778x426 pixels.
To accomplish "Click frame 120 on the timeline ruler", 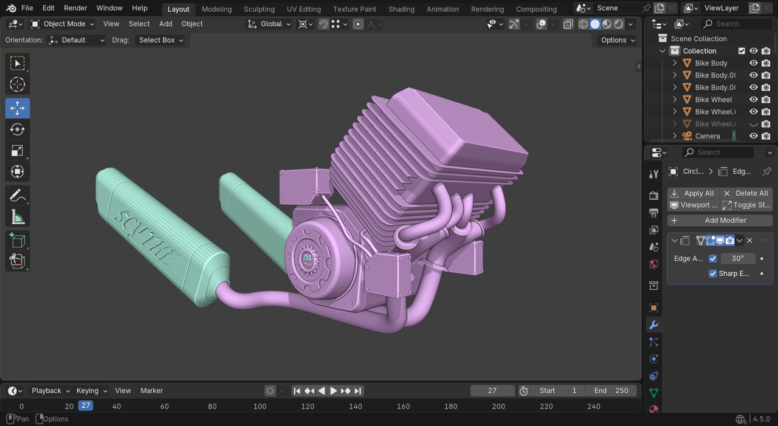I will point(308,407).
